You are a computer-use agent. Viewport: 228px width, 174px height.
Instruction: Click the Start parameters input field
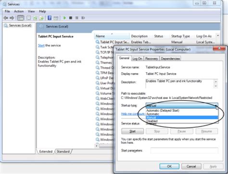[184, 151]
